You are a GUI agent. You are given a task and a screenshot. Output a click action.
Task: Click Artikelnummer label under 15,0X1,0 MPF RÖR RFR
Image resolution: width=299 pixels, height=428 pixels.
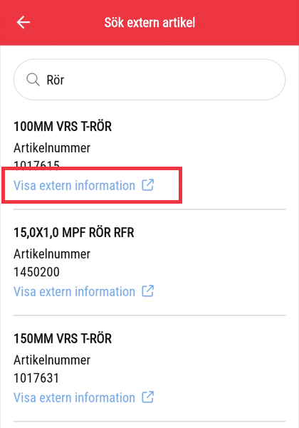pos(52,254)
